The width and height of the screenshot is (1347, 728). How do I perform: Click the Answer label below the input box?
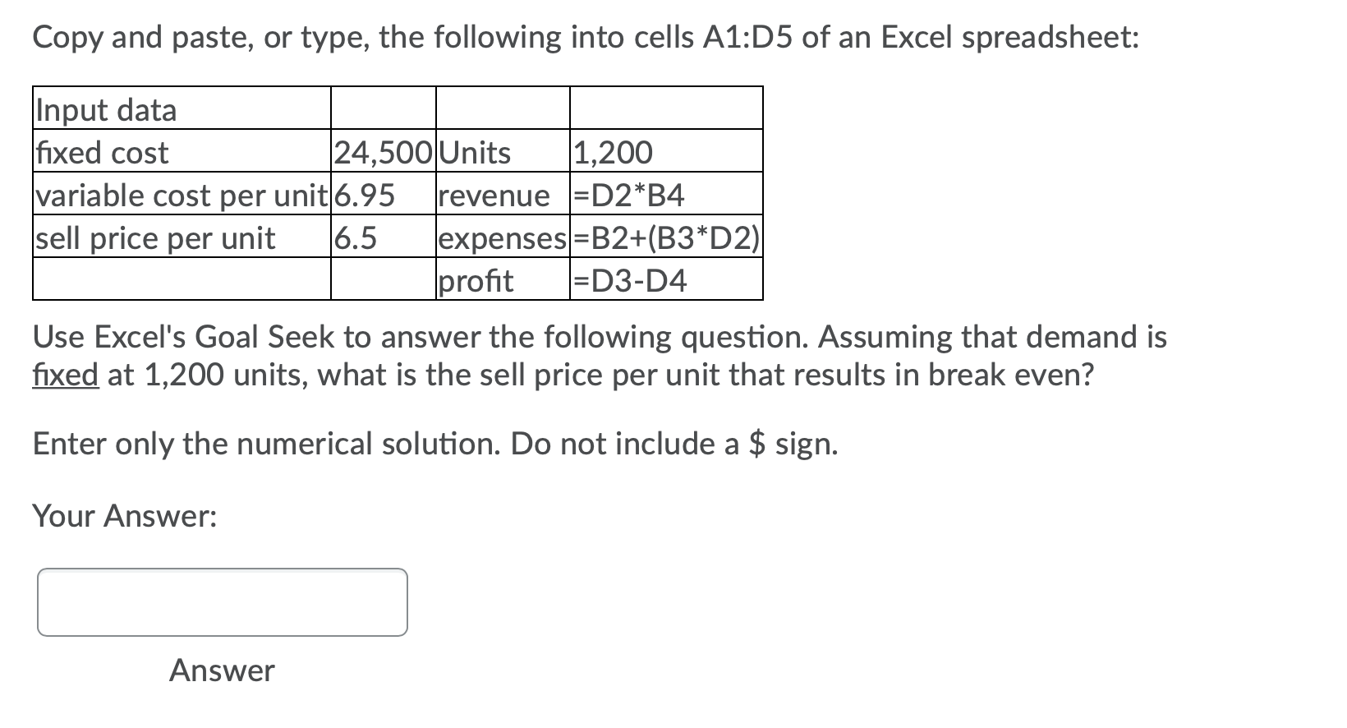[220, 671]
